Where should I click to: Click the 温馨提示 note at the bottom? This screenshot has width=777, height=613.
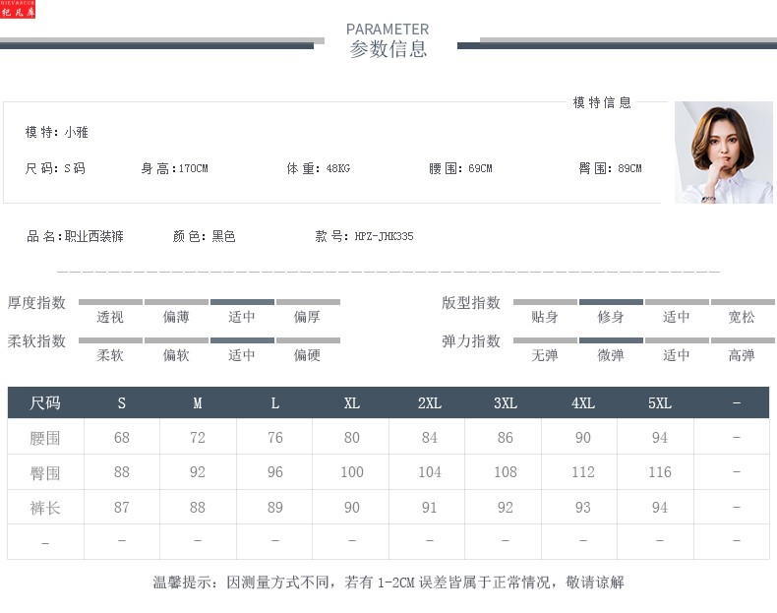(388, 582)
